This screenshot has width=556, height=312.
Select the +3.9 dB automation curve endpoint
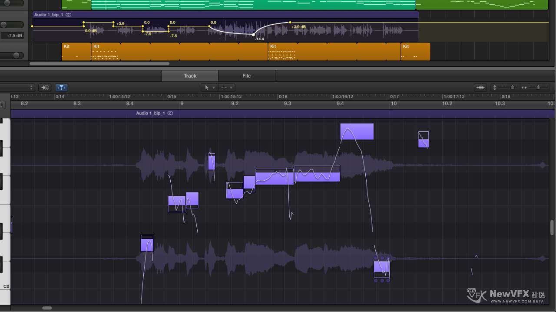[x=290, y=22]
